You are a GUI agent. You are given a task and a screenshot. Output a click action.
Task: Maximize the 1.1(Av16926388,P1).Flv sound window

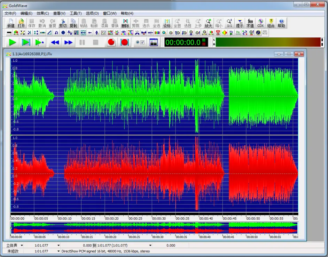[289, 54]
